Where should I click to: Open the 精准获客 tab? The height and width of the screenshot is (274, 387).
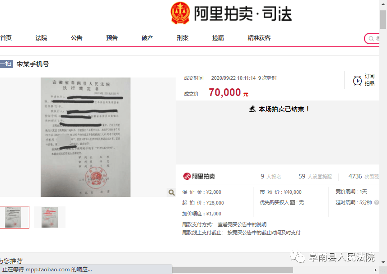click(259, 38)
